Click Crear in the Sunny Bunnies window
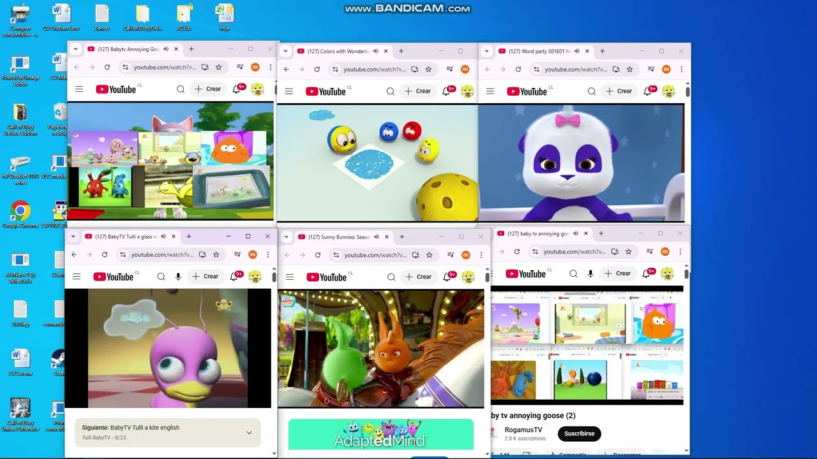The image size is (817, 459). (419, 277)
